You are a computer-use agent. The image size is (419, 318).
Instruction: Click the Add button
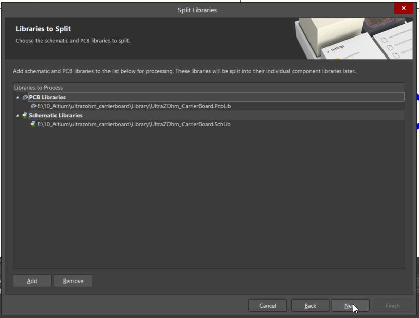(x=32, y=281)
